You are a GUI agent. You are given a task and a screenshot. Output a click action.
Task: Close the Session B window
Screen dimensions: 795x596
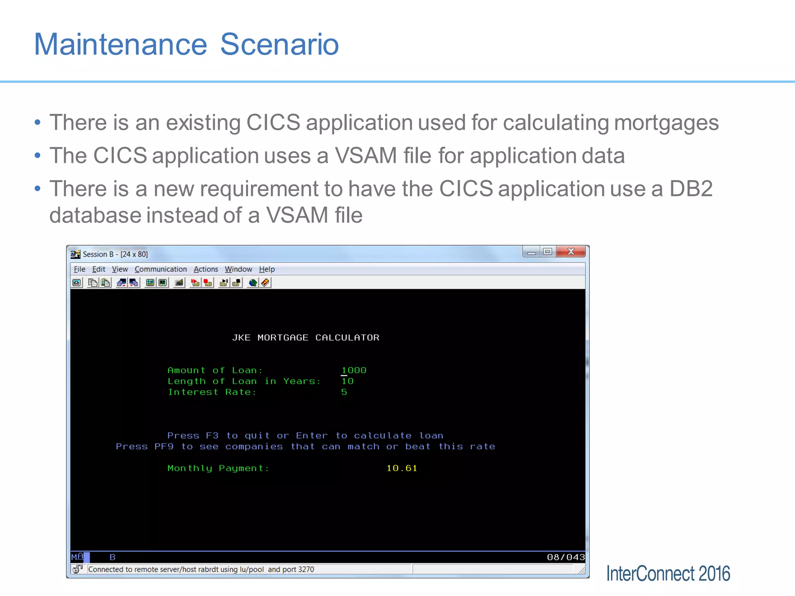point(571,252)
